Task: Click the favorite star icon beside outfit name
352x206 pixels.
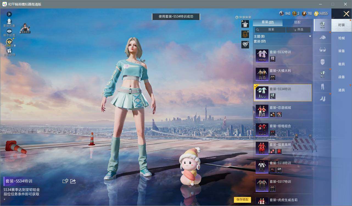Action: pyautogui.click(x=65, y=181)
